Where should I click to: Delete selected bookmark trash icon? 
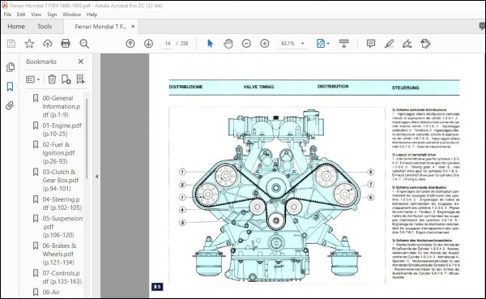coord(52,79)
